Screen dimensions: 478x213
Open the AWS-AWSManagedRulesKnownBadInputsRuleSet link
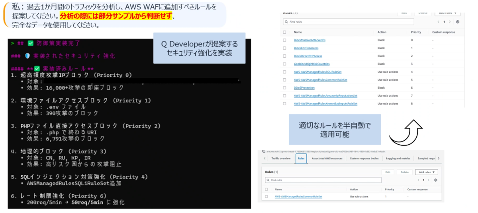click(325, 104)
